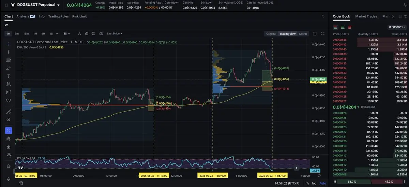Toggle lock all drawings
Image resolution: width=409 pixels, height=187 pixels.
(x=9, y=147)
